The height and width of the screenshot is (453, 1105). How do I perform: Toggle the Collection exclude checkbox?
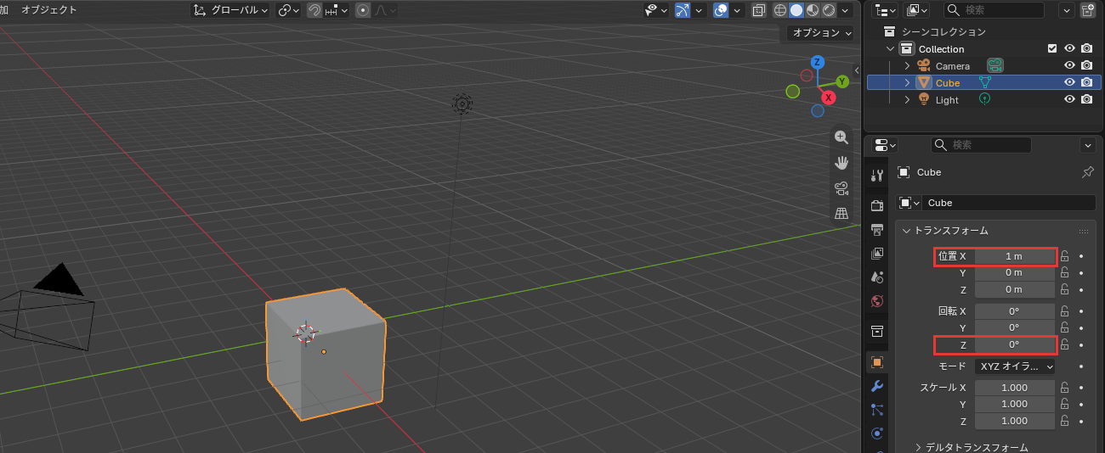[1053, 49]
